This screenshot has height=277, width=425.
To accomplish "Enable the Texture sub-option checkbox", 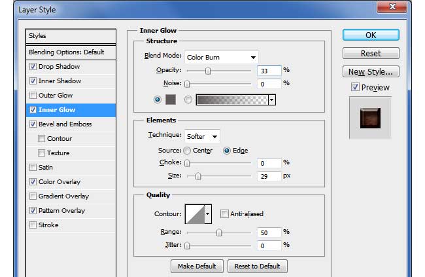I will pyautogui.click(x=41, y=153).
